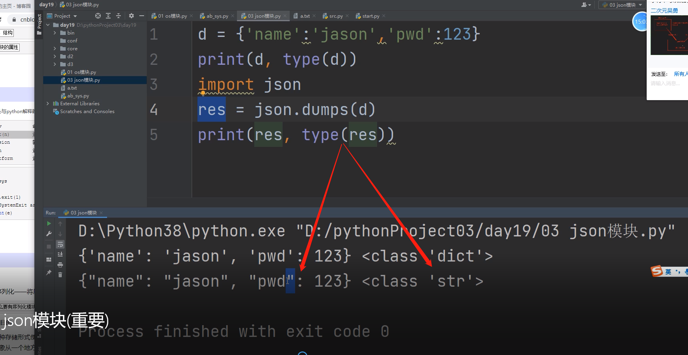688x355 pixels.
Task: Expand External Libraries node
Action: [48, 103]
